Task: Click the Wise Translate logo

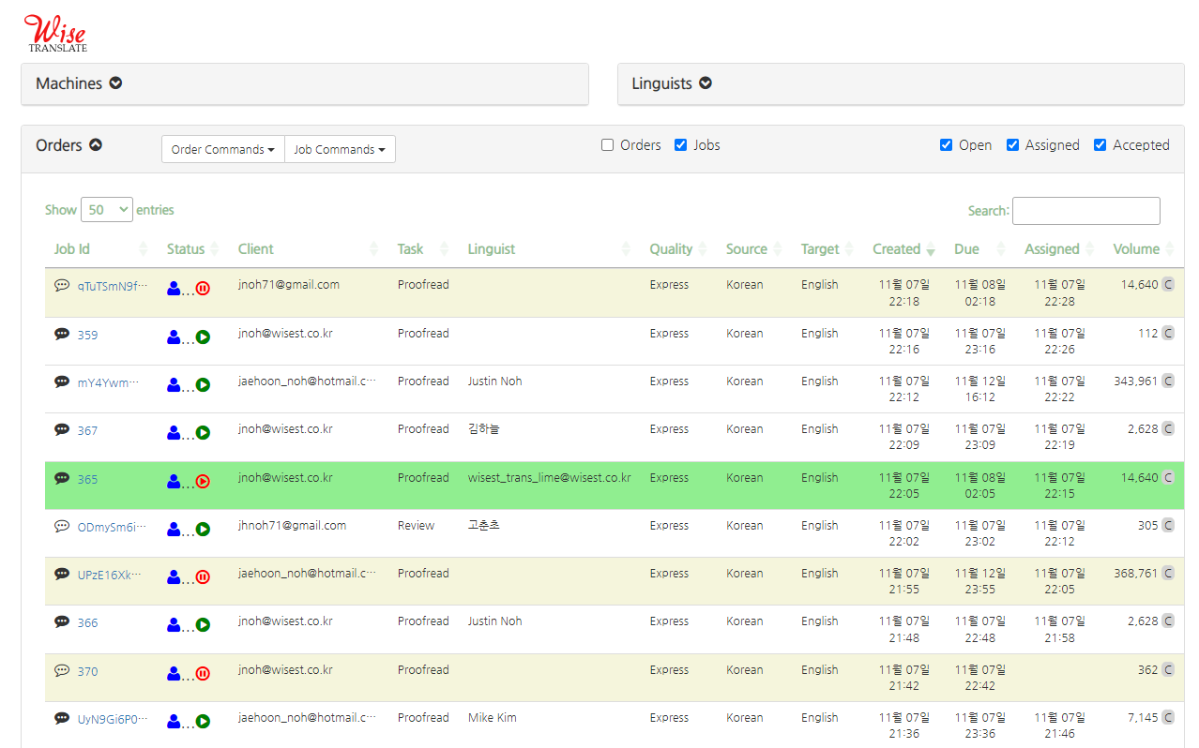Action: pyautogui.click(x=56, y=33)
